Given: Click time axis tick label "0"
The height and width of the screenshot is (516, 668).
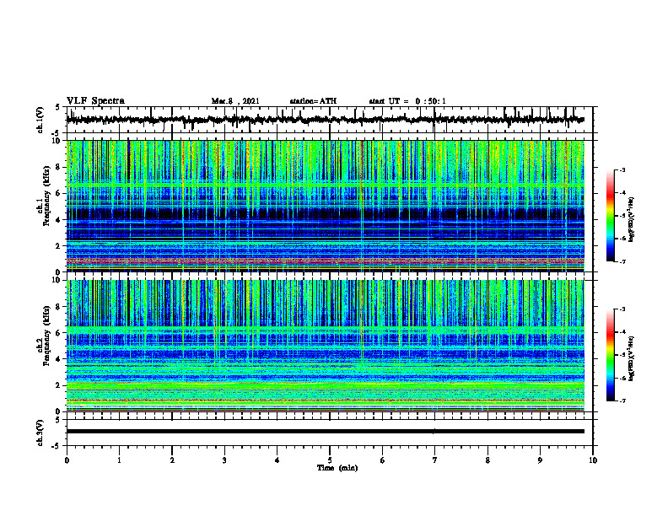Looking at the screenshot, I should 67,460.
